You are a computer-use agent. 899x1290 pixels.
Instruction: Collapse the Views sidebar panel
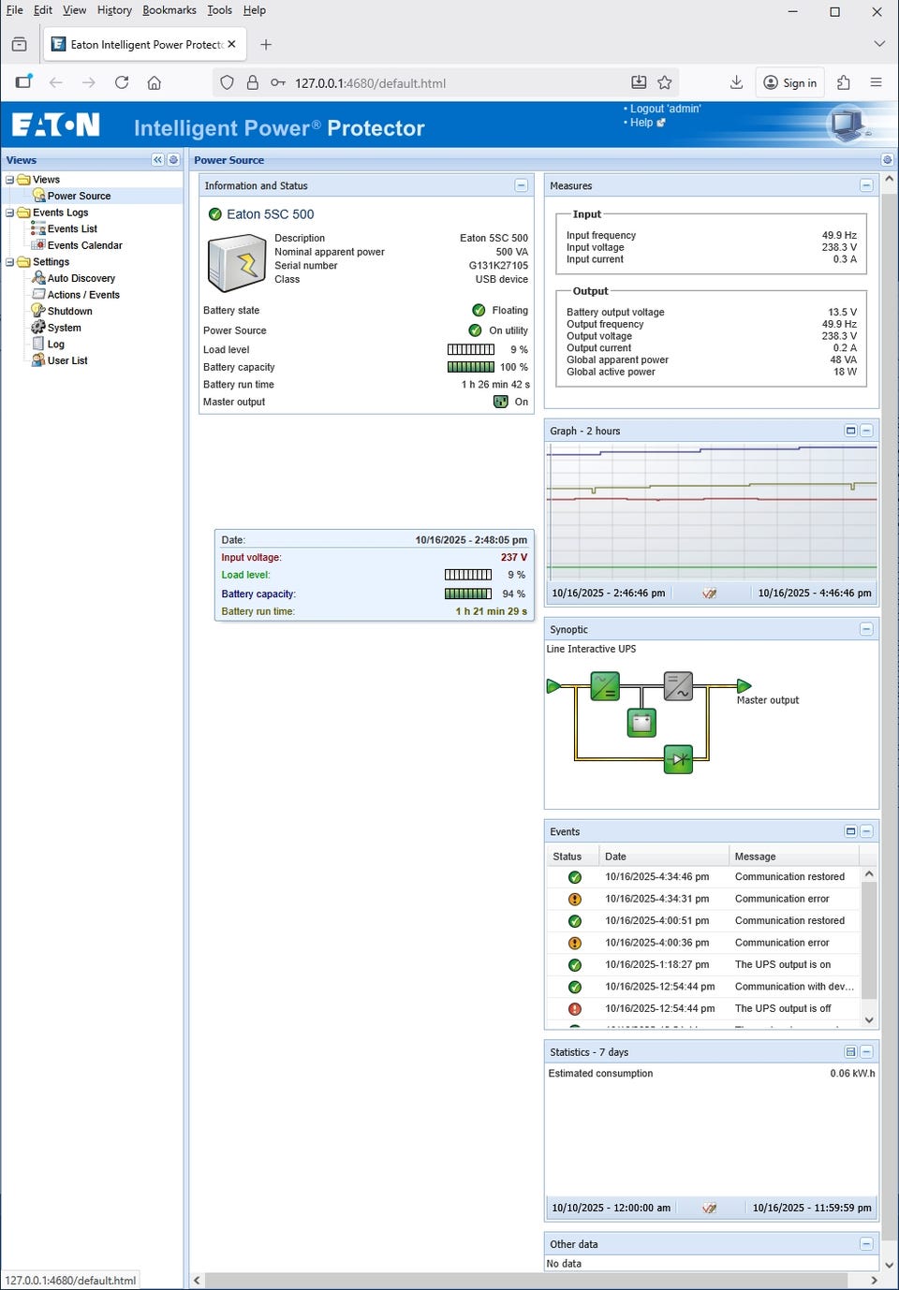(x=157, y=160)
